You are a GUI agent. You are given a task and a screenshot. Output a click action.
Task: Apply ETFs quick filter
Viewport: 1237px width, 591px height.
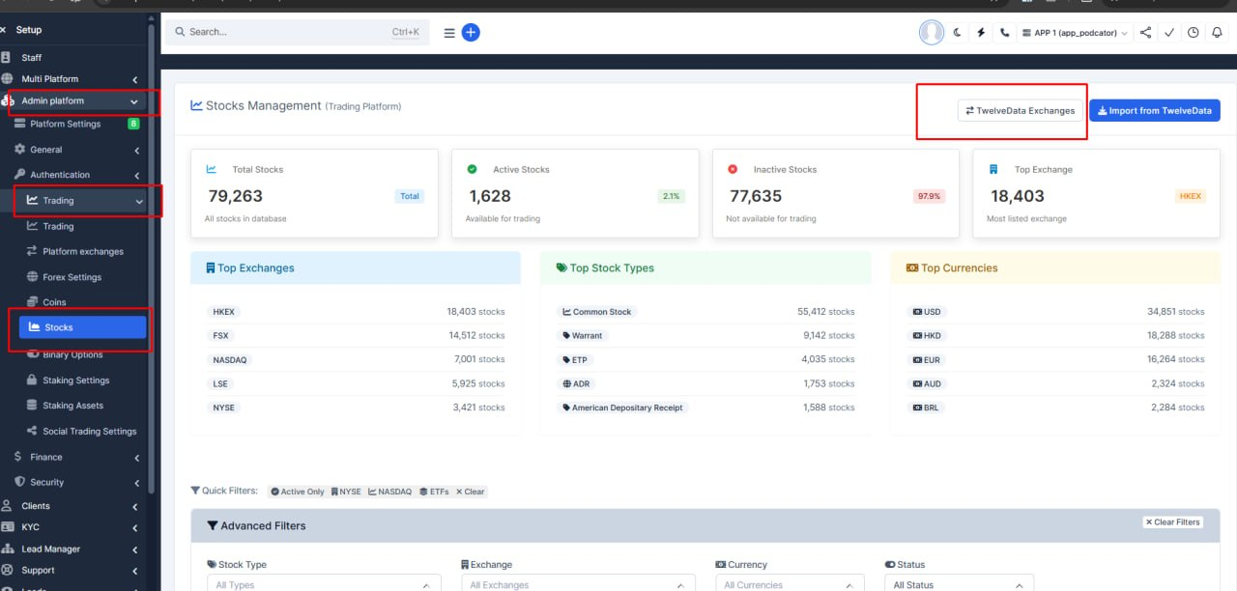tap(434, 492)
